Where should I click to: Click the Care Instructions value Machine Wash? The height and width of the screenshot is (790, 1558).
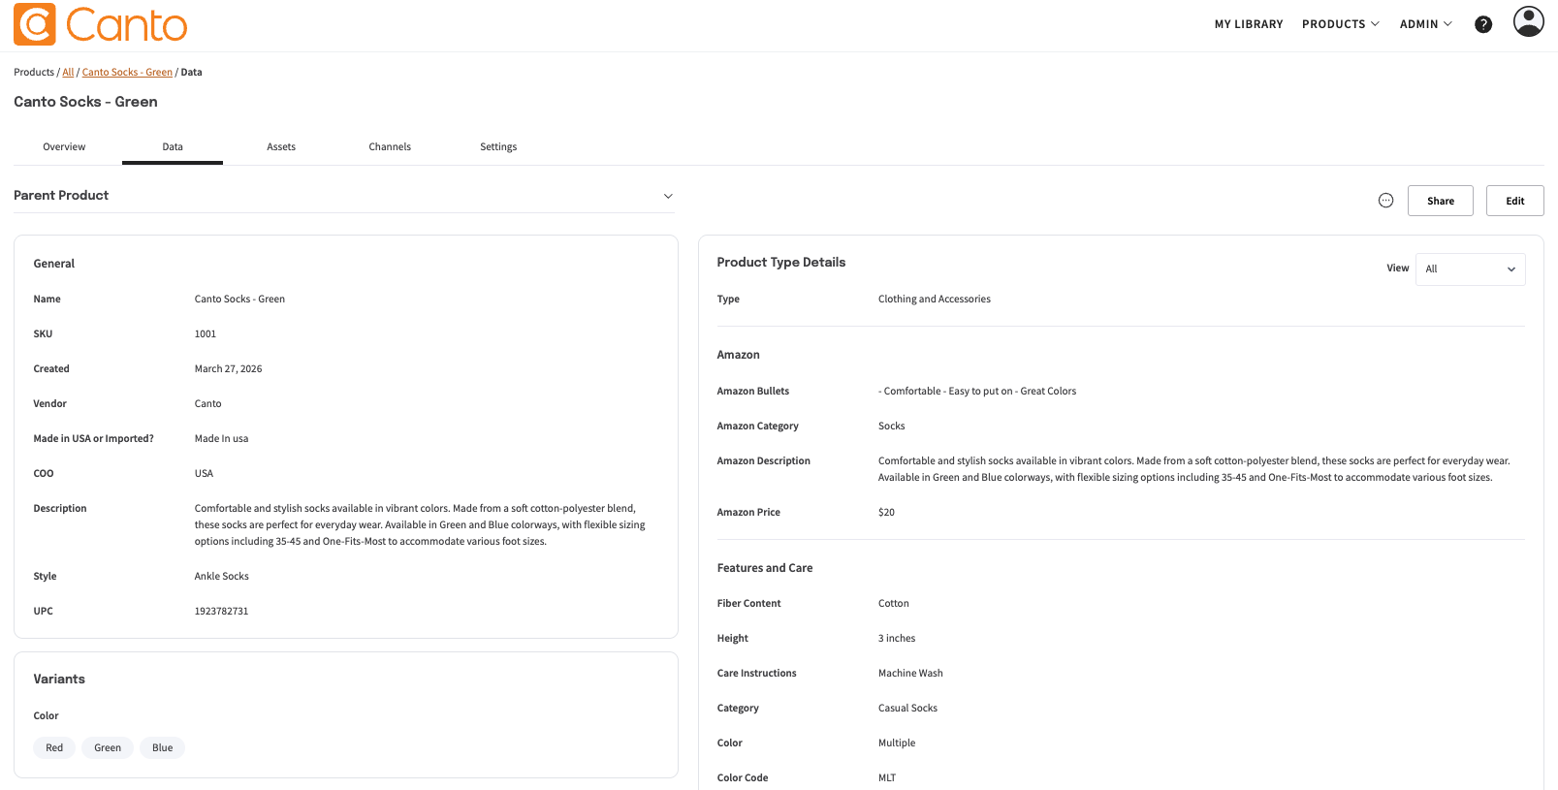pos(910,674)
